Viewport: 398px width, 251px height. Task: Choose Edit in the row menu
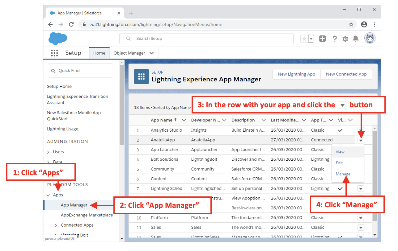point(339,163)
